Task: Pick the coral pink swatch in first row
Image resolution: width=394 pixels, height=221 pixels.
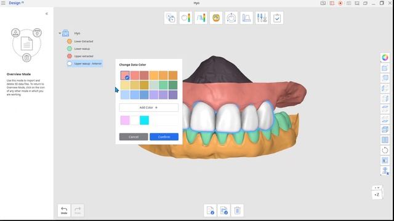Action: tap(135, 76)
